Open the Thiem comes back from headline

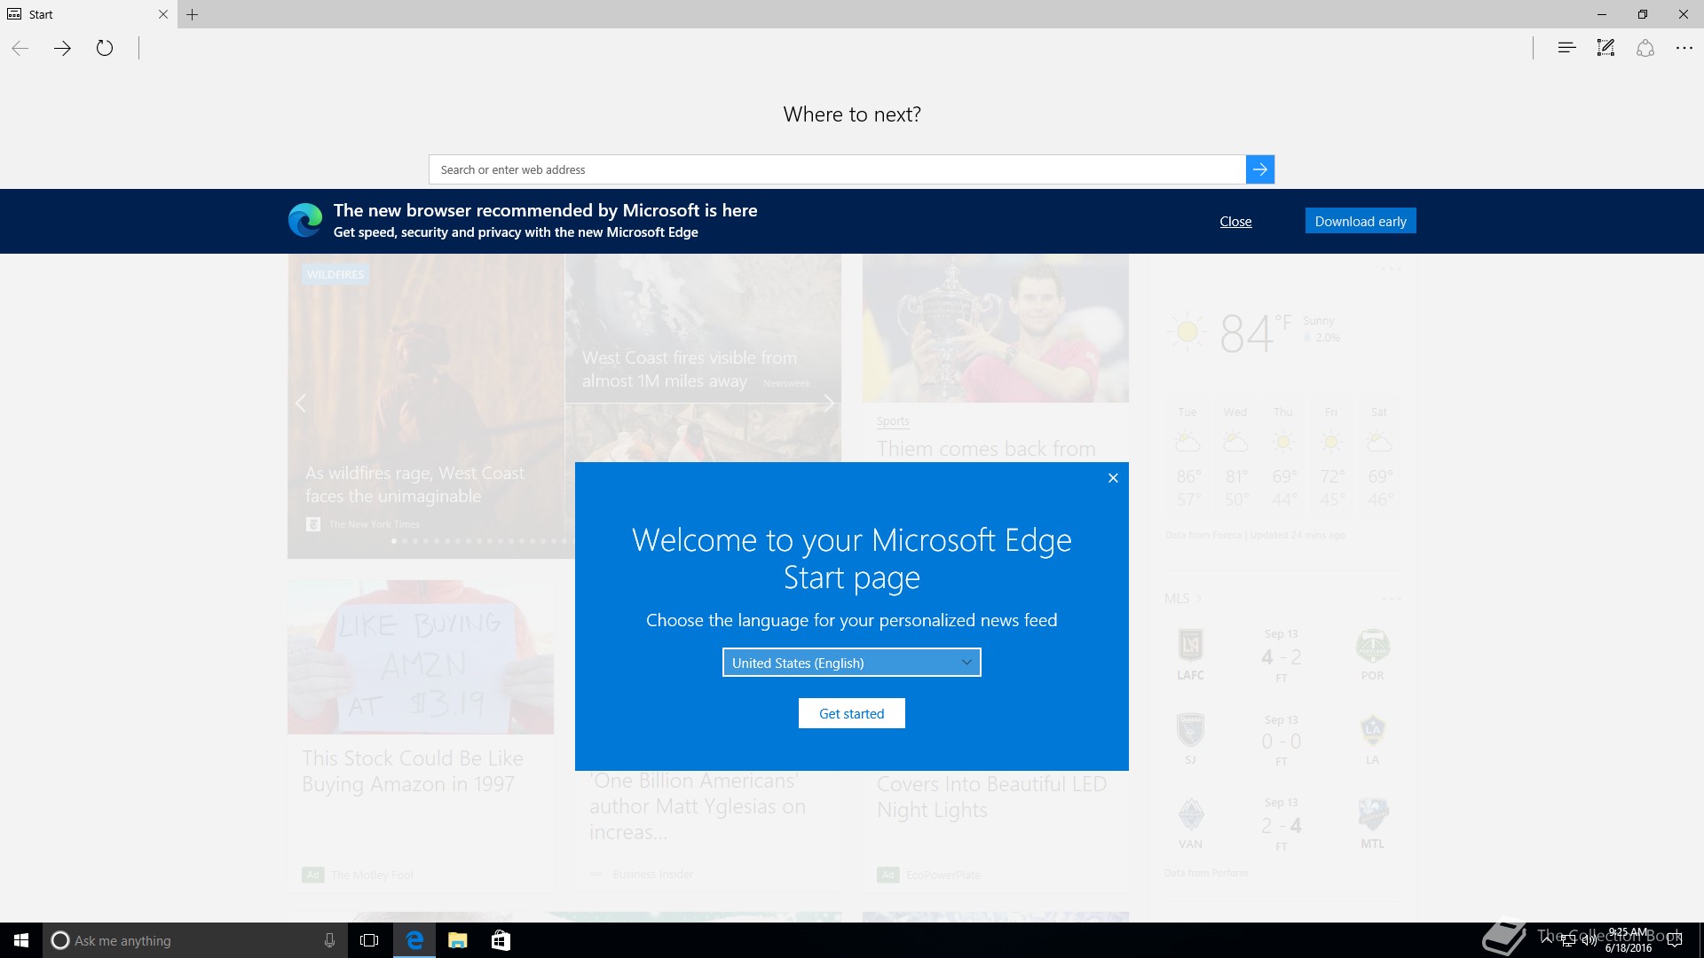click(986, 449)
